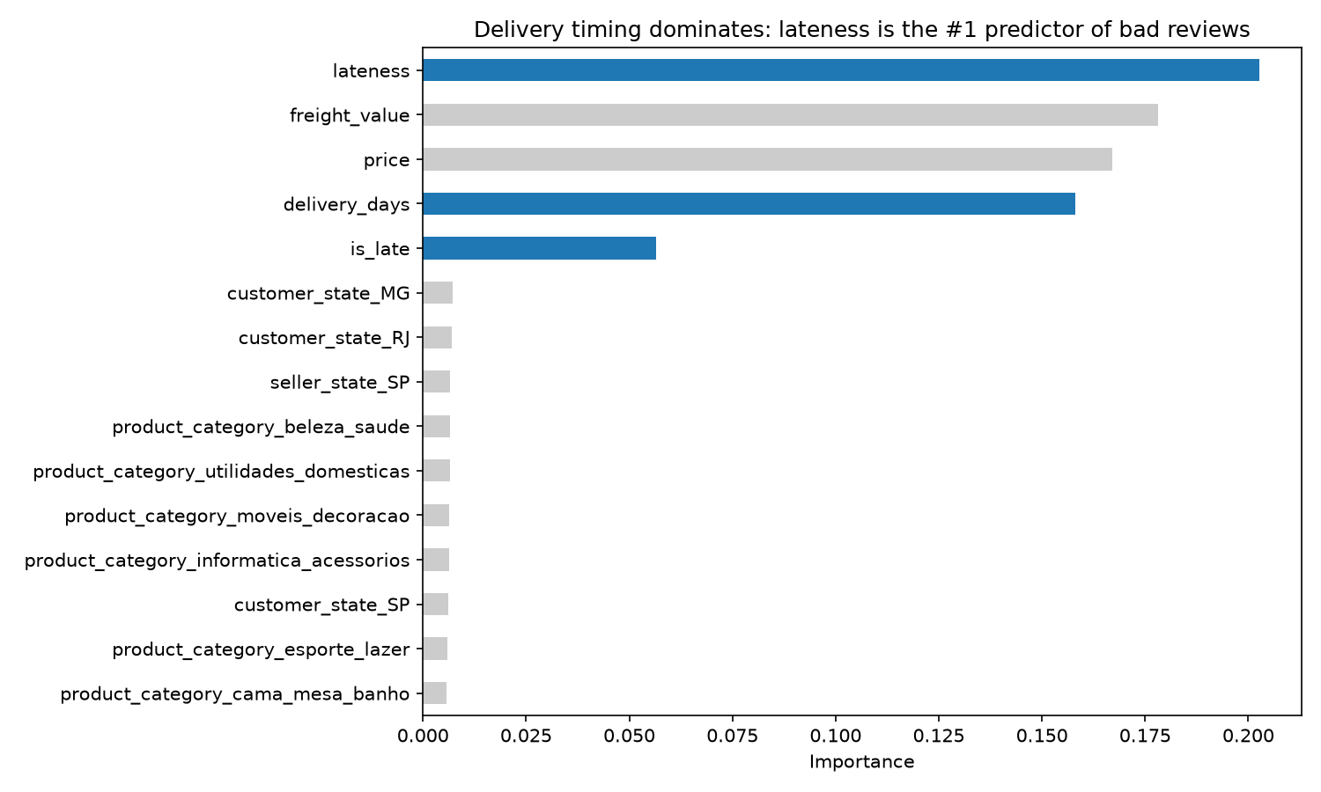Click the 'Importance' x-axis title
Image resolution: width=1321 pixels, height=792 pixels.
click(862, 762)
